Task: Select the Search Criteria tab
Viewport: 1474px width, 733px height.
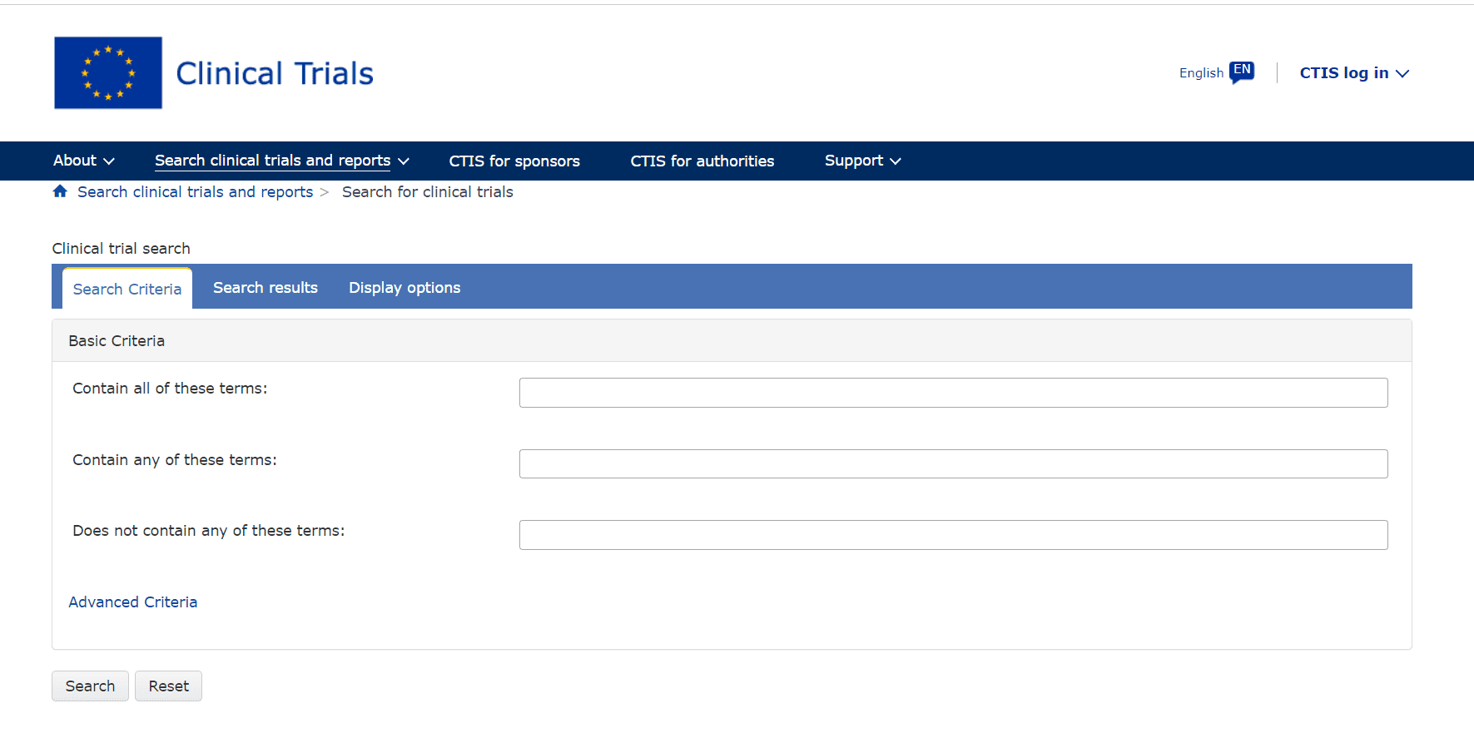Action: (x=127, y=289)
